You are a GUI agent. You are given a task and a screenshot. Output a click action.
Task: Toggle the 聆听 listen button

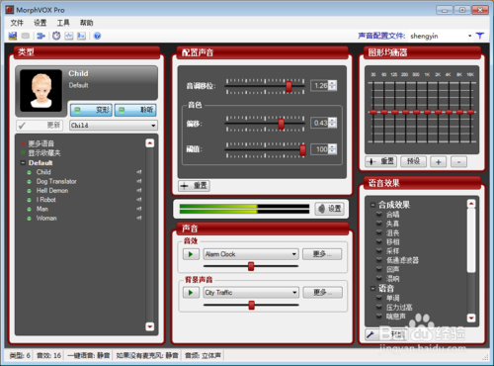(135, 110)
